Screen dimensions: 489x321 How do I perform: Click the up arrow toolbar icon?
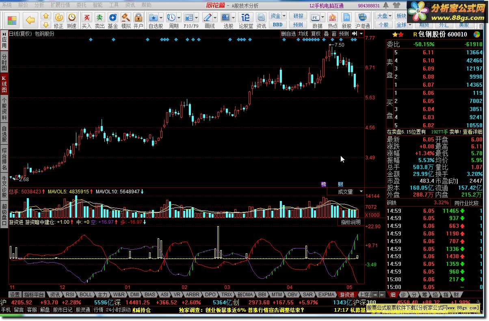tap(46, 16)
